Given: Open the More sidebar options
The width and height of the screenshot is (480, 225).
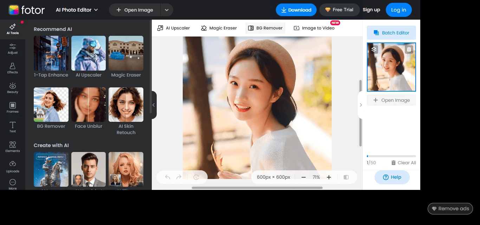Looking at the screenshot, I should click(13, 184).
